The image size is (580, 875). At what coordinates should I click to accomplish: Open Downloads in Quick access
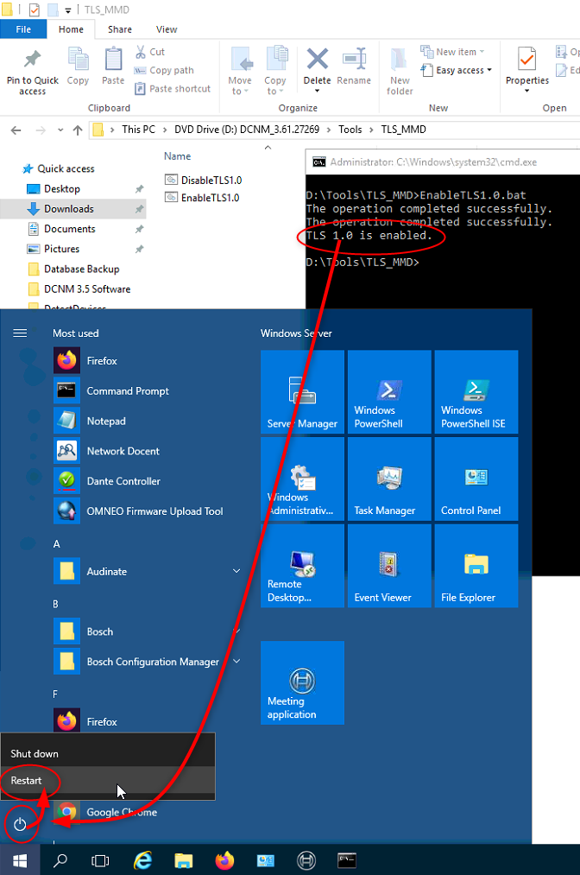(73, 209)
